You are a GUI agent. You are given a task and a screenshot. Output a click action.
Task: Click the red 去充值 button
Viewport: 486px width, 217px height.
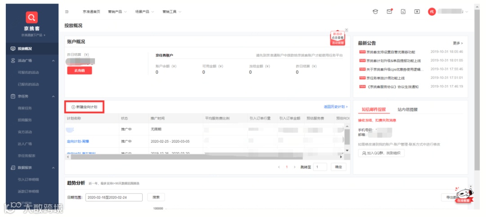[79, 70]
